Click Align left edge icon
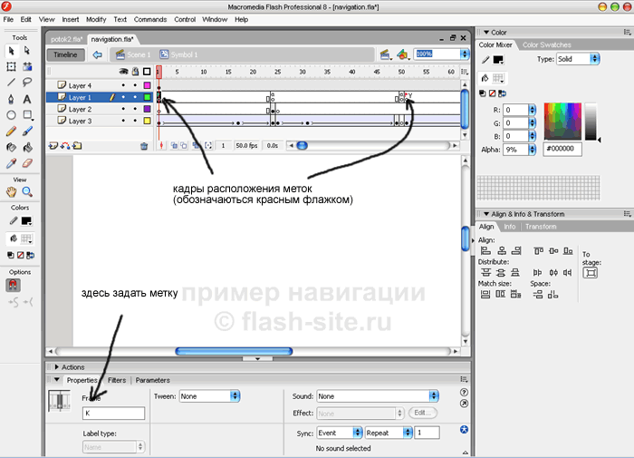Screen dimensions: 634x458 [485, 251]
